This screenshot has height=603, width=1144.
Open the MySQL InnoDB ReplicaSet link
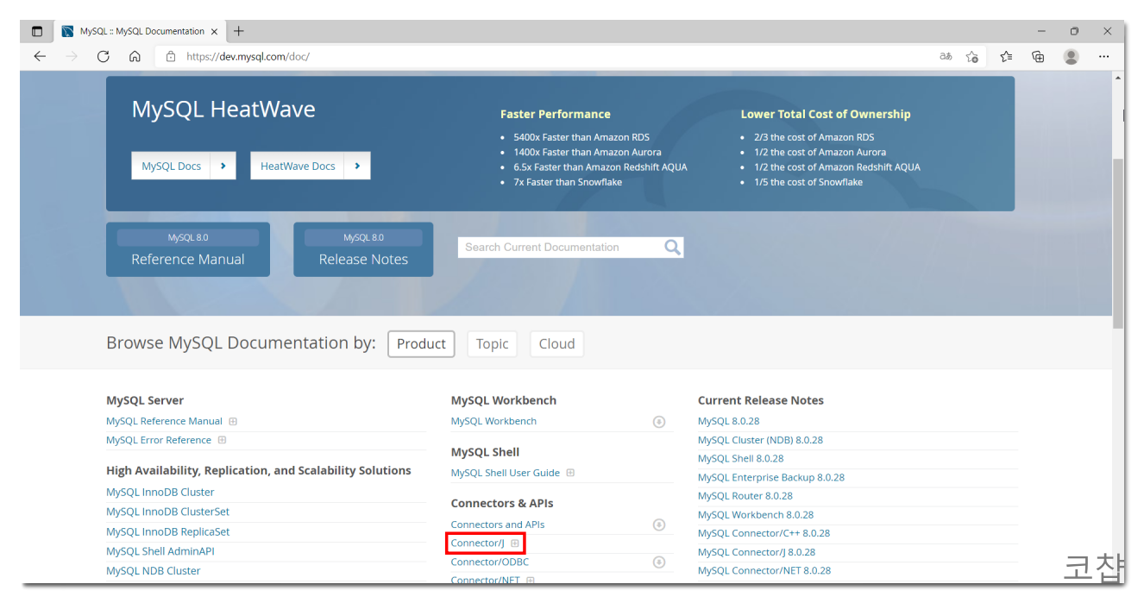pyautogui.click(x=168, y=531)
